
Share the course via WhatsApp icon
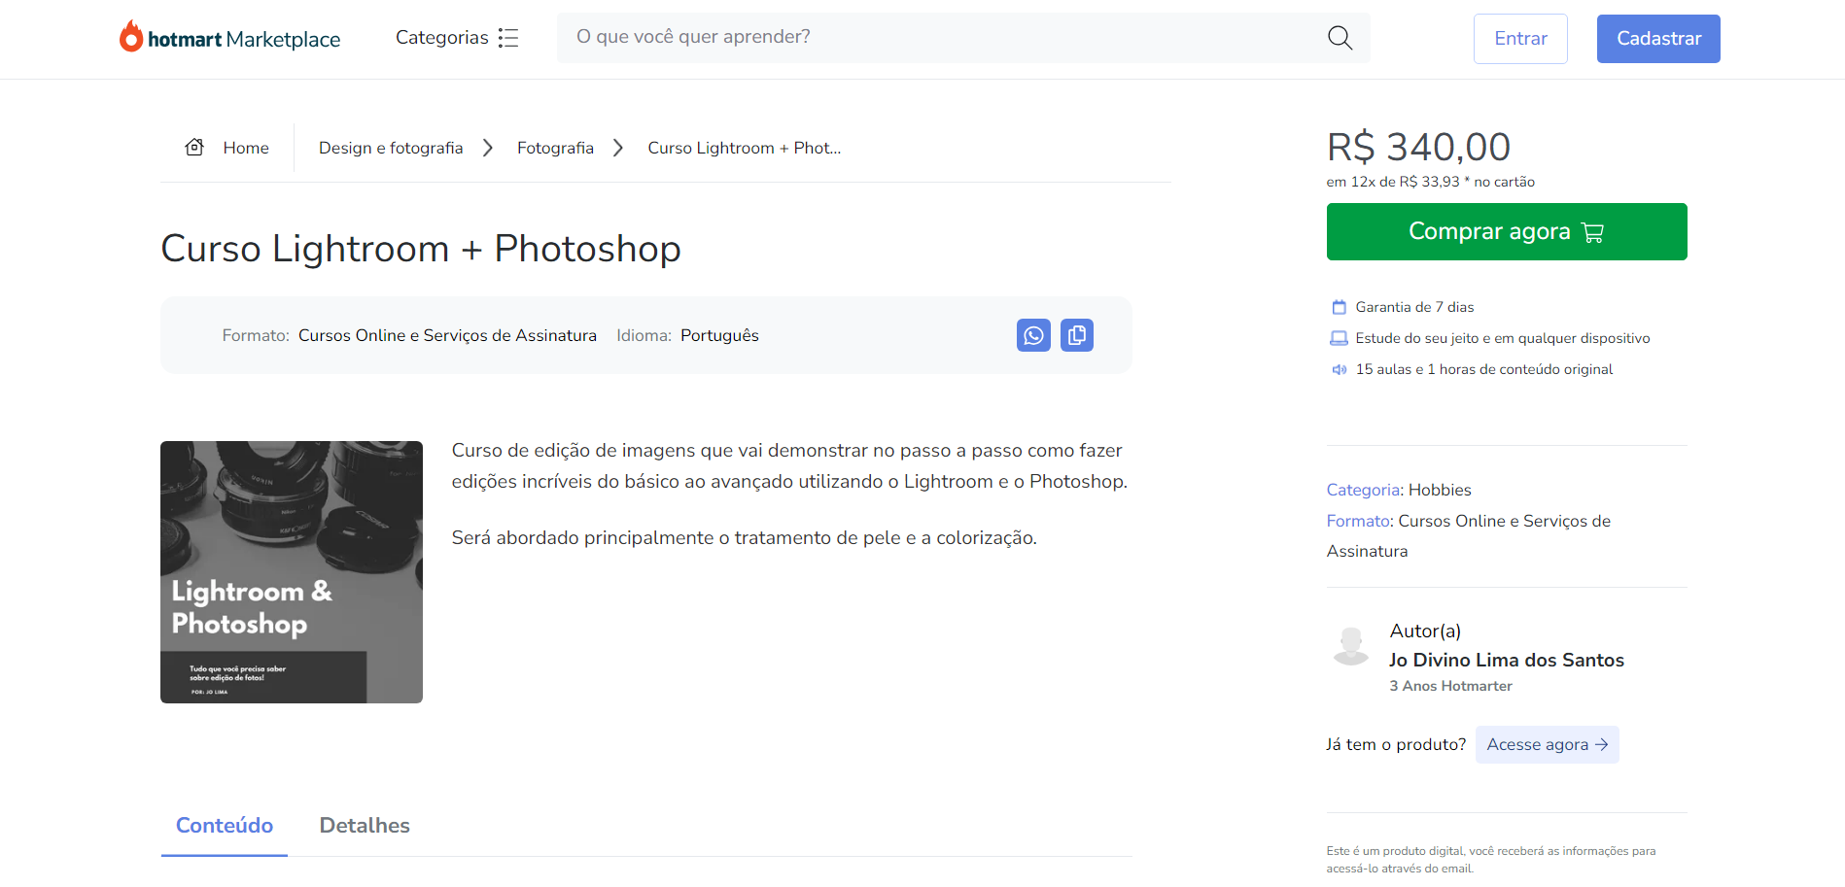click(1033, 335)
